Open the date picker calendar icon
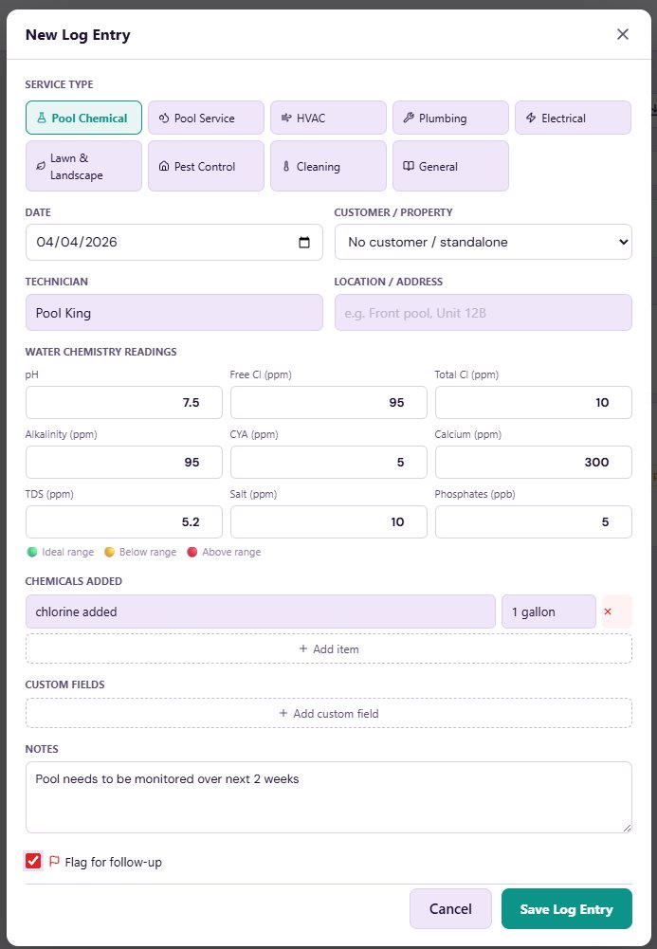 [x=303, y=243]
